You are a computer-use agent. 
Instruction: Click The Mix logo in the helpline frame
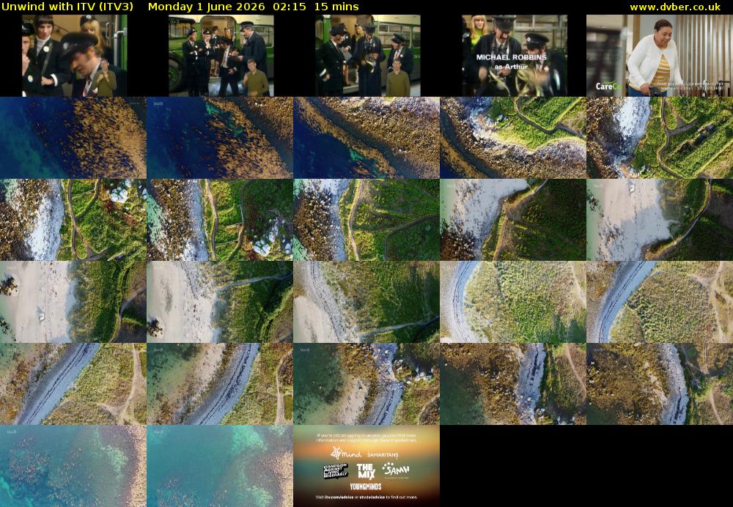coord(366,470)
